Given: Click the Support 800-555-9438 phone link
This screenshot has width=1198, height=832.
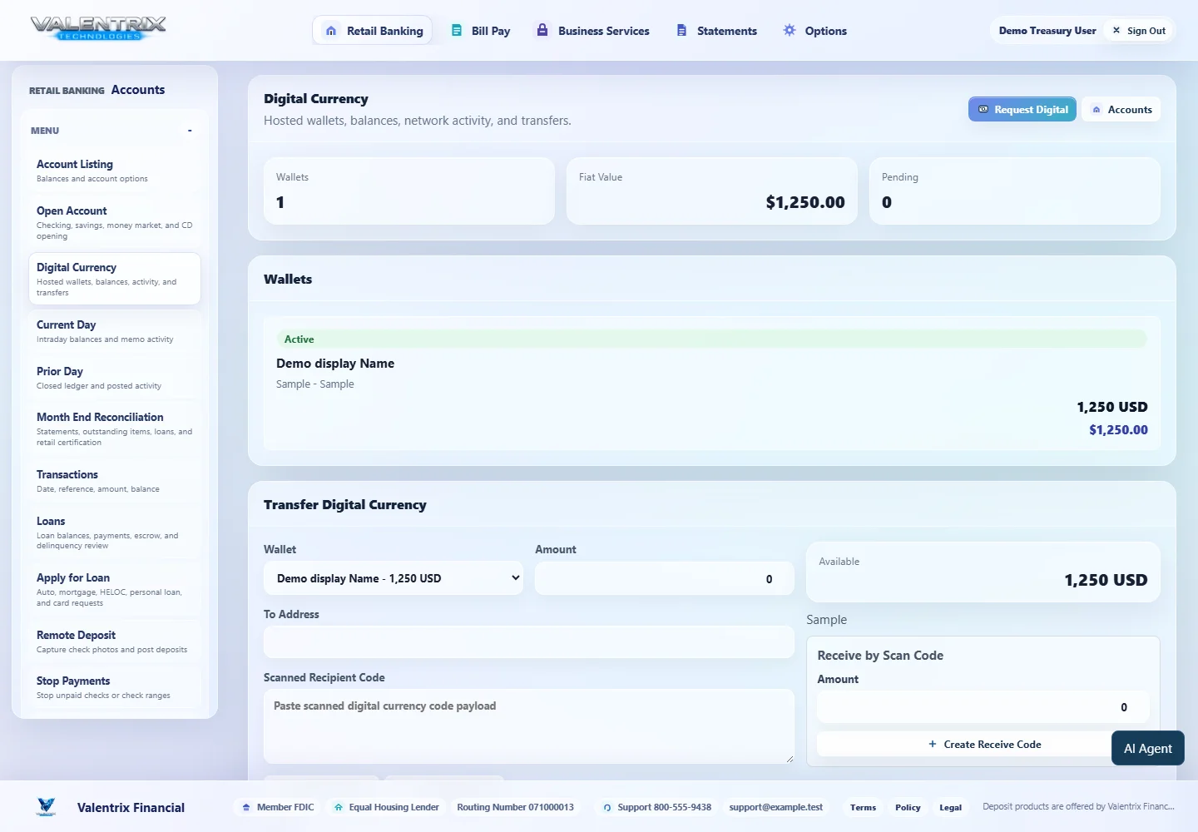Looking at the screenshot, I should [x=657, y=807].
